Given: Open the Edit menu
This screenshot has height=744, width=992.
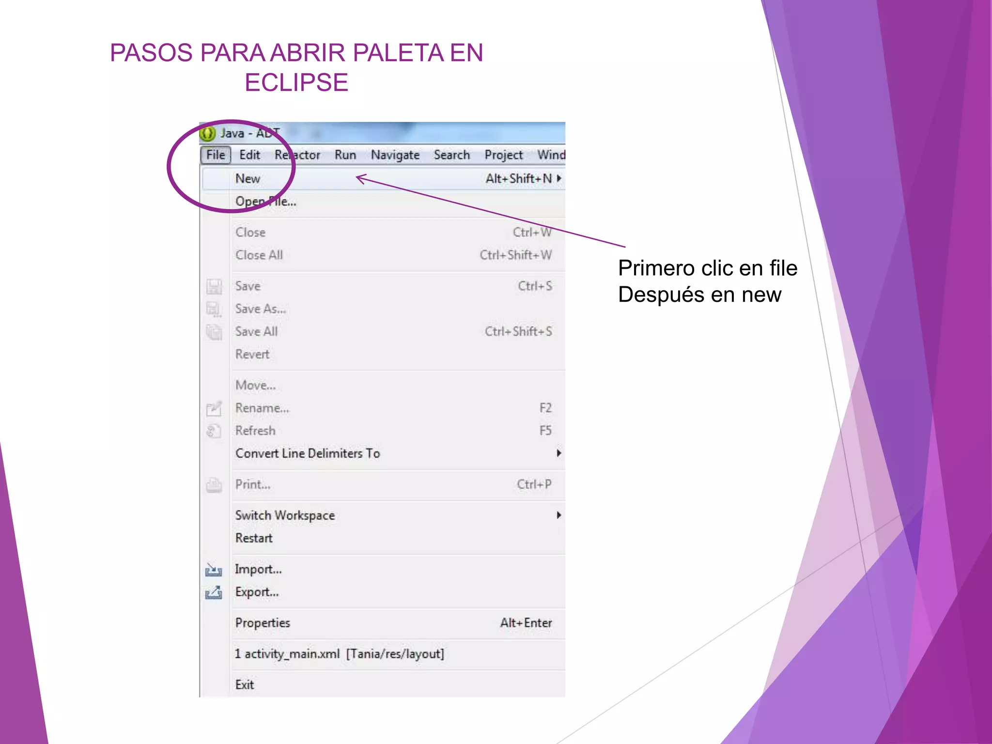Looking at the screenshot, I should pyautogui.click(x=250, y=155).
